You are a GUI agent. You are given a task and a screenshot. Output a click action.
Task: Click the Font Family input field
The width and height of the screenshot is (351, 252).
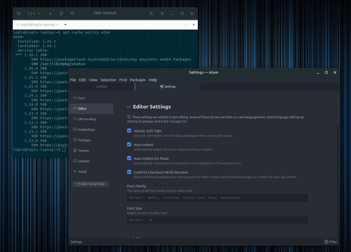[x=217, y=198]
